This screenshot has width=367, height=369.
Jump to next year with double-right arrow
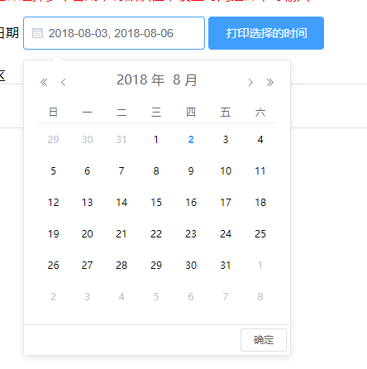270,82
